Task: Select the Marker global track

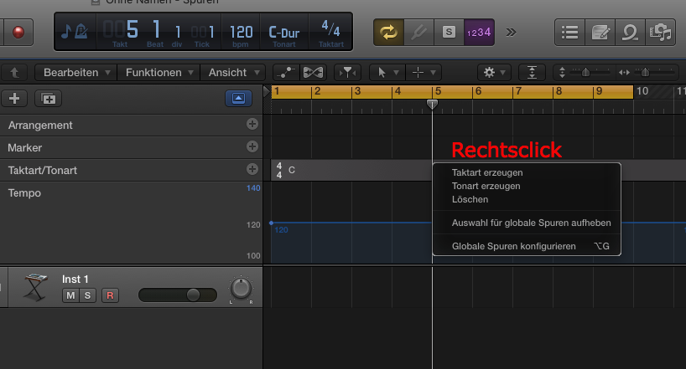Action: pos(132,147)
